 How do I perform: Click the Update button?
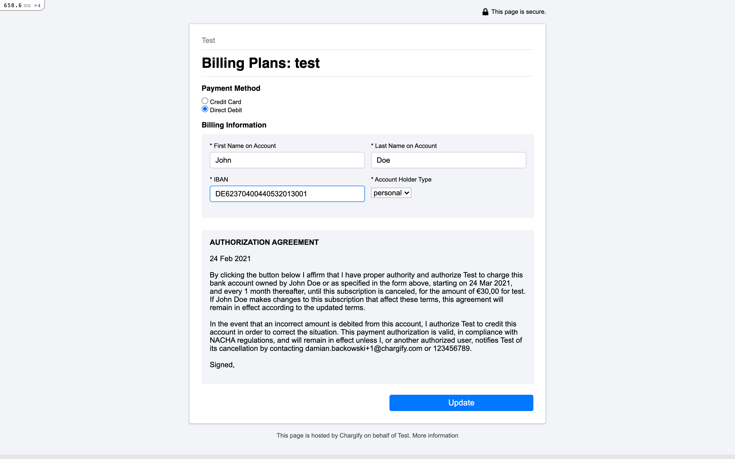point(461,403)
